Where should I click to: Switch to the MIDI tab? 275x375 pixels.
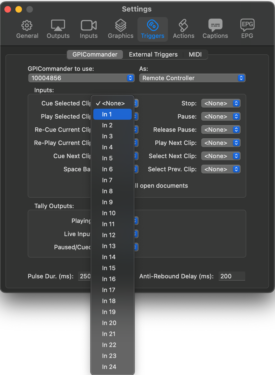[195, 54]
